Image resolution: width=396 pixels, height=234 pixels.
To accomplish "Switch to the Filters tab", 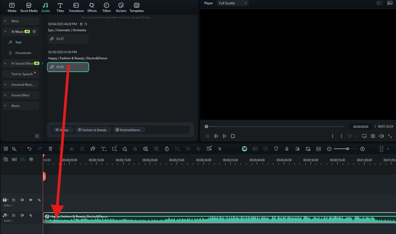I will coord(107,7).
